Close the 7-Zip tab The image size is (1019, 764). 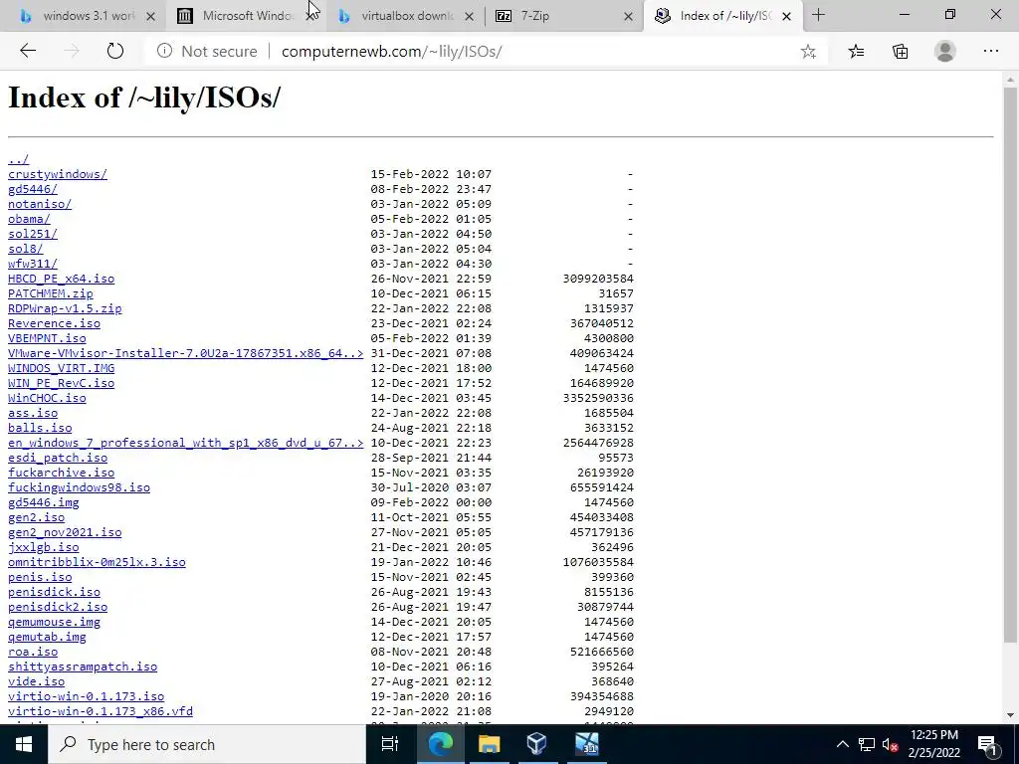(x=629, y=16)
